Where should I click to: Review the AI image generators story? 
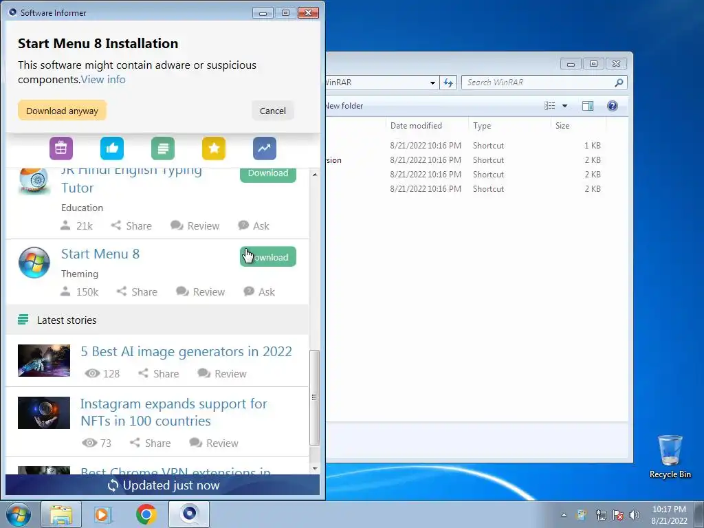pos(222,373)
